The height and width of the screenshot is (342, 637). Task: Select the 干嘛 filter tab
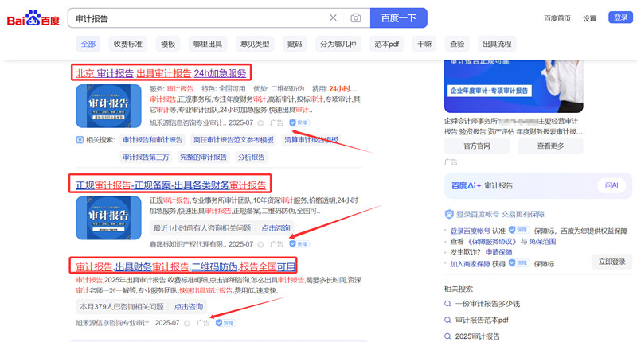pos(424,44)
